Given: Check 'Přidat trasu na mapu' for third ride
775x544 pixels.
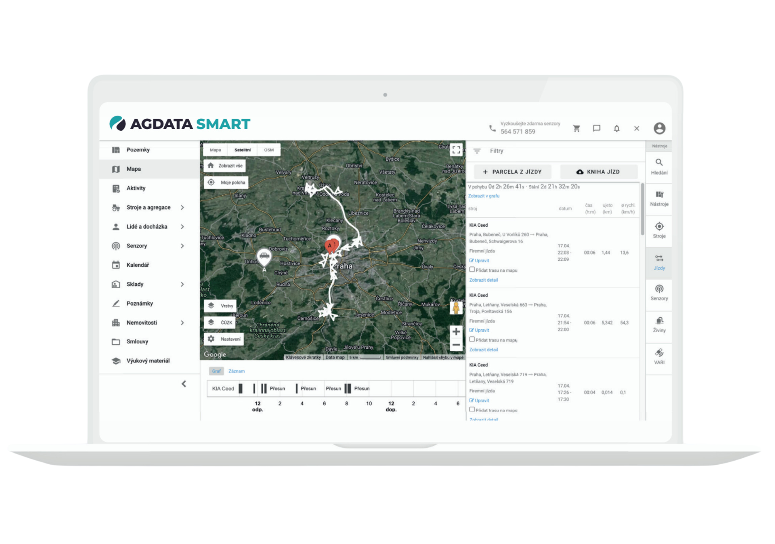Looking at the screenshot, I should (x=472, y=410).
